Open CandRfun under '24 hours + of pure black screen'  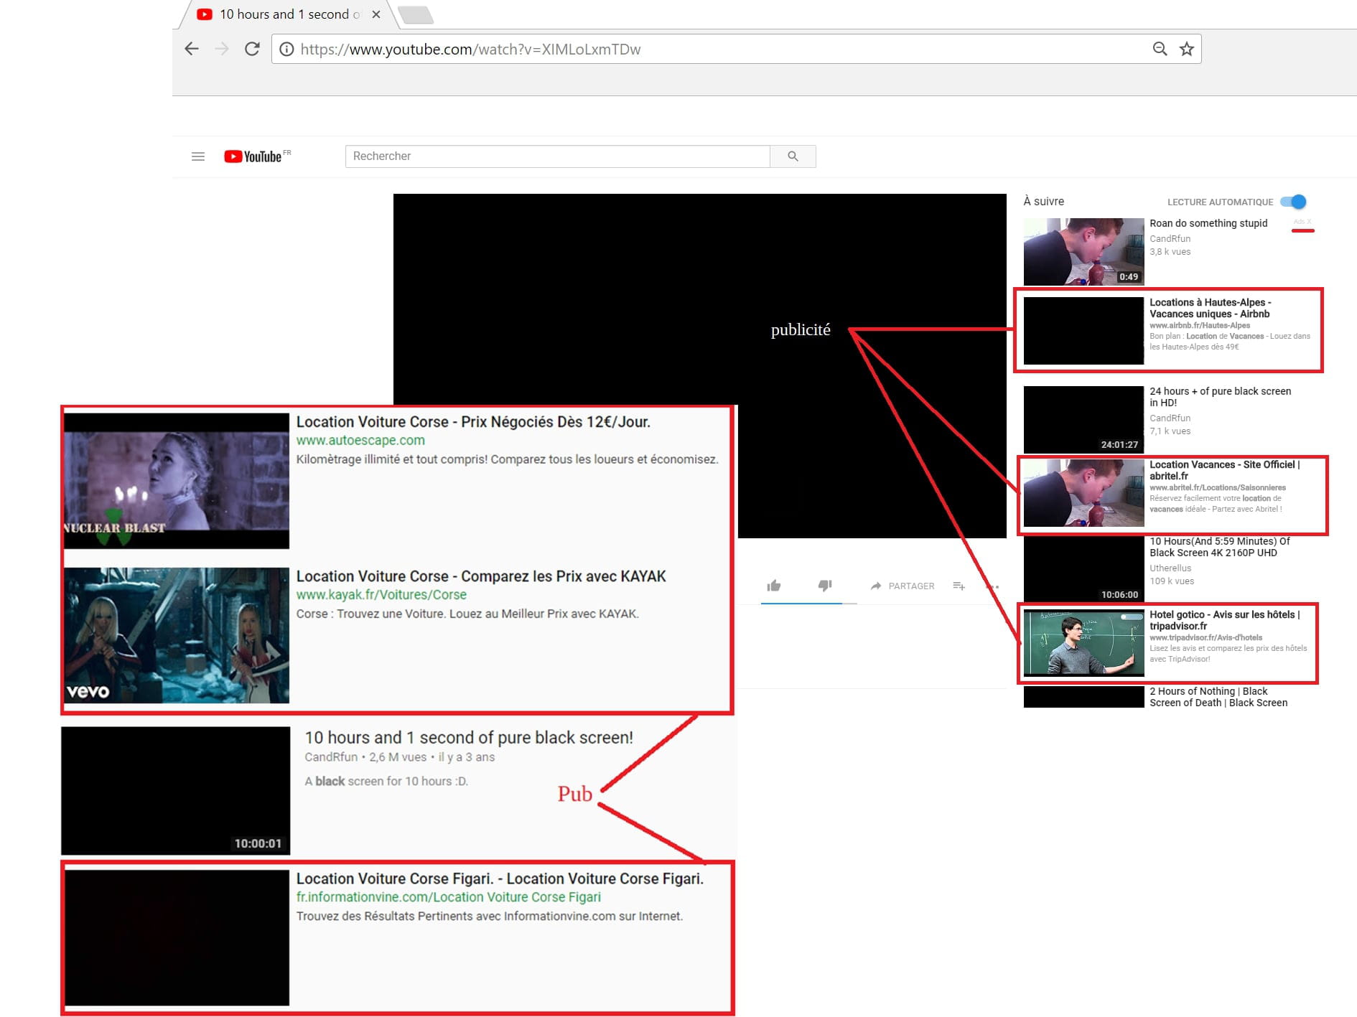click(1170, 418)
